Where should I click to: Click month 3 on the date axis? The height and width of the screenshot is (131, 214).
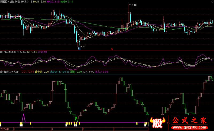14,129
